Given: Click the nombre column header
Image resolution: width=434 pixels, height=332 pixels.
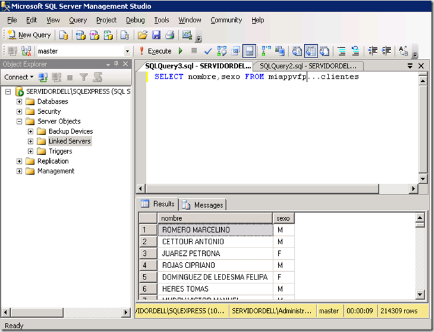Looking at the screenshot, I should pos(215,218).
